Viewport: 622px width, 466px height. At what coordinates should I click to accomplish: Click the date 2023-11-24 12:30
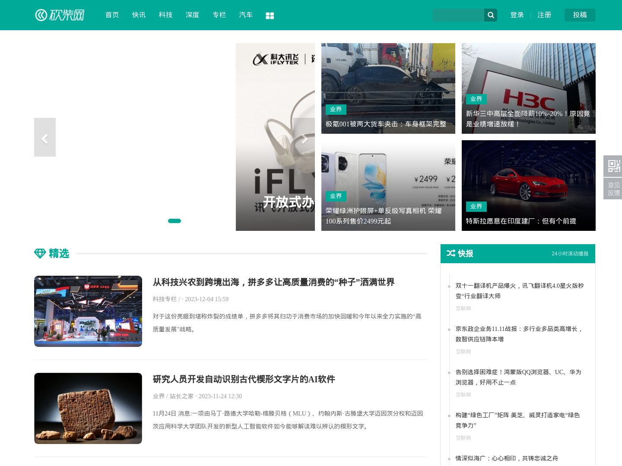[220, 396]
